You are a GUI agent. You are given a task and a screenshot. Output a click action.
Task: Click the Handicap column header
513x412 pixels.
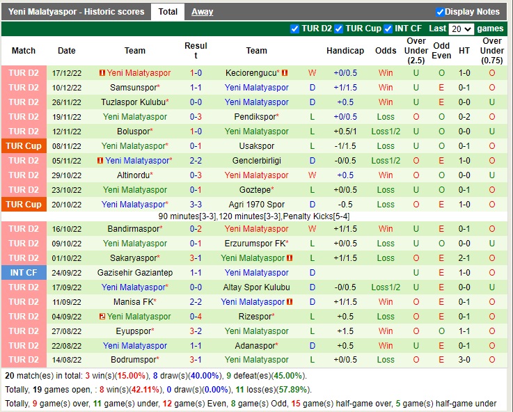[345, 51]
